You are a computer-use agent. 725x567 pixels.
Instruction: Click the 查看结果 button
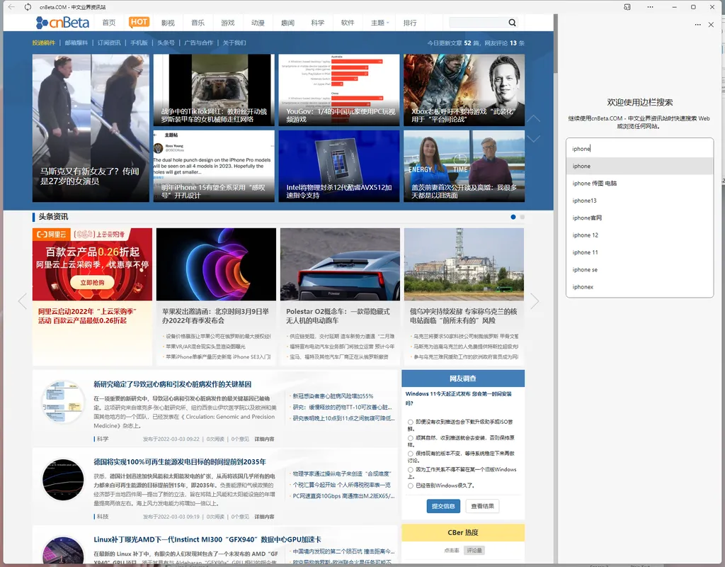pyautogui.click(x=481, y=506)
